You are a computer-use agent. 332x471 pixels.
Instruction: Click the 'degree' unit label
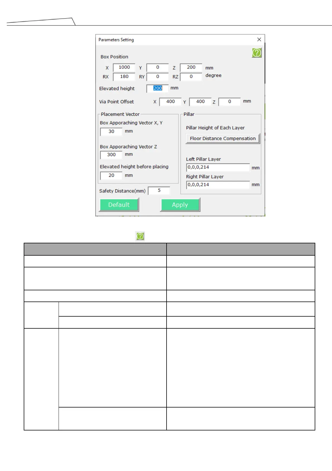click(x=213, y=76)
